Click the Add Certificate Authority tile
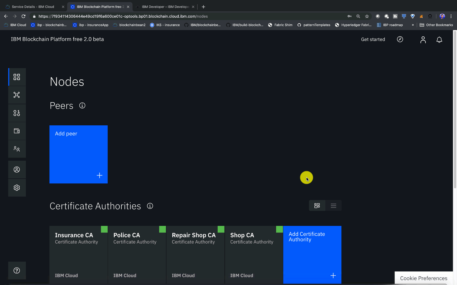 pos(312,255)
